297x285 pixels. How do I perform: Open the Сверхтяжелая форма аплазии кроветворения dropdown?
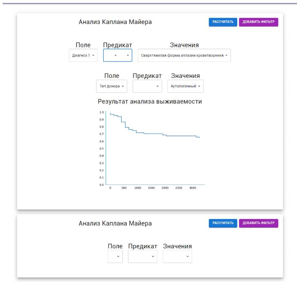pos(184,56)
